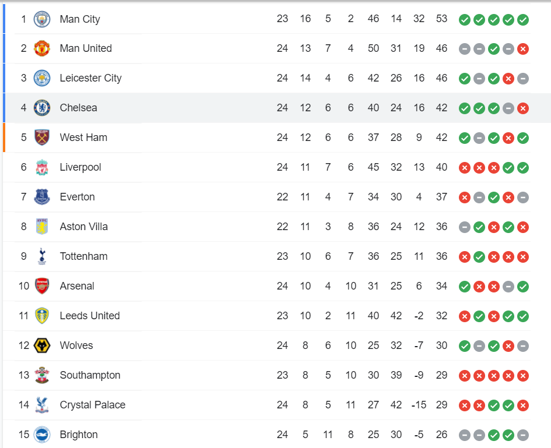Viewport: 551px width, 448px height.
Task: Open the Southampton team page link
Action: pyautogui.click(x=90, y=375)
